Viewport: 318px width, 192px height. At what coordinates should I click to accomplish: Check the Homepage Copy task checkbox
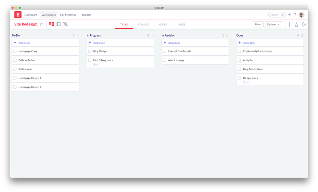(15, 51)
